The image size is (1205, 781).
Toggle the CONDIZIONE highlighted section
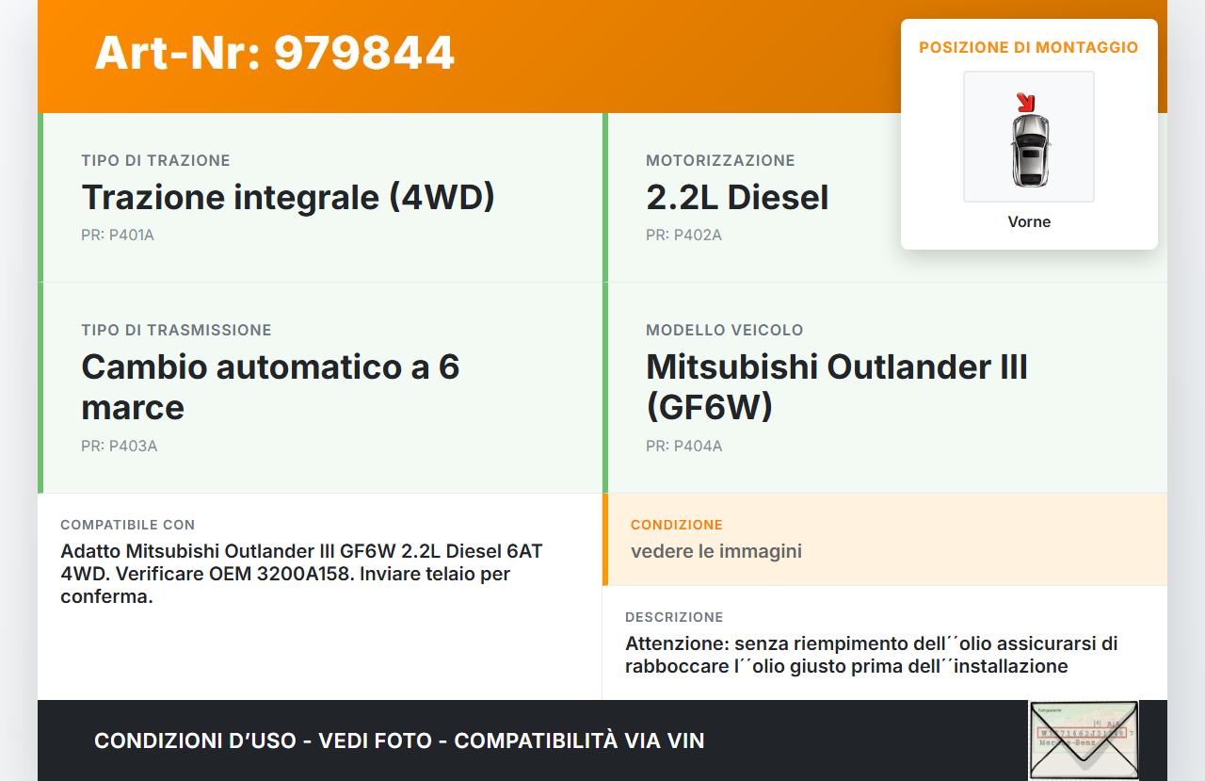tap(885, 539)
